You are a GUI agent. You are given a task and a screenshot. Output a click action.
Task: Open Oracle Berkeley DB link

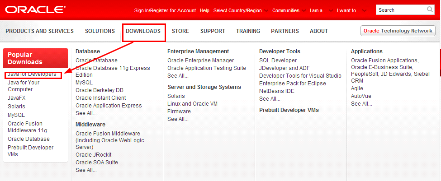click(x=100, y=90)
